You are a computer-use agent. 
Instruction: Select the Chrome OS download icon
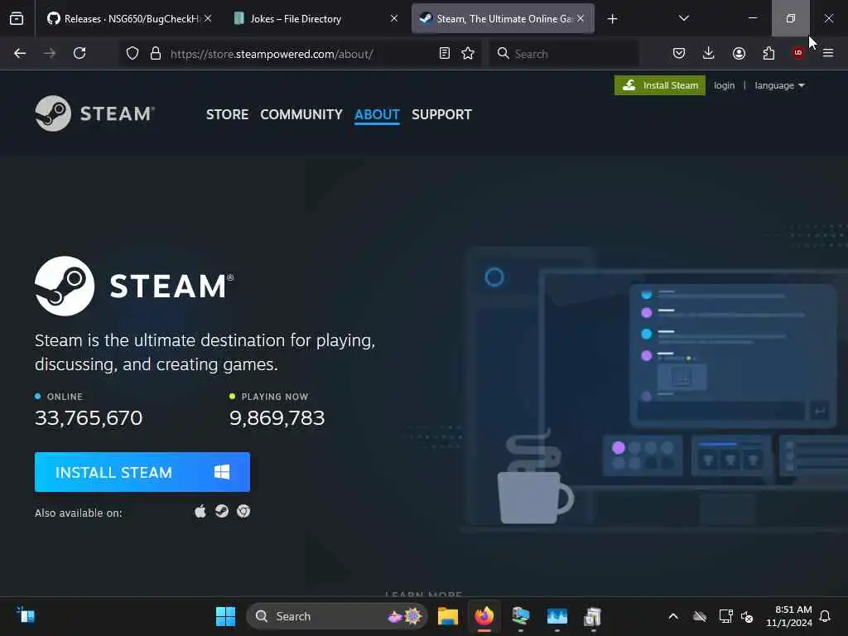point(243,512)
